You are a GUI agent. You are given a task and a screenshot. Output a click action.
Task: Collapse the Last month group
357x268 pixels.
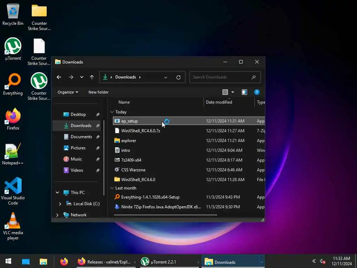click(112, 188)
